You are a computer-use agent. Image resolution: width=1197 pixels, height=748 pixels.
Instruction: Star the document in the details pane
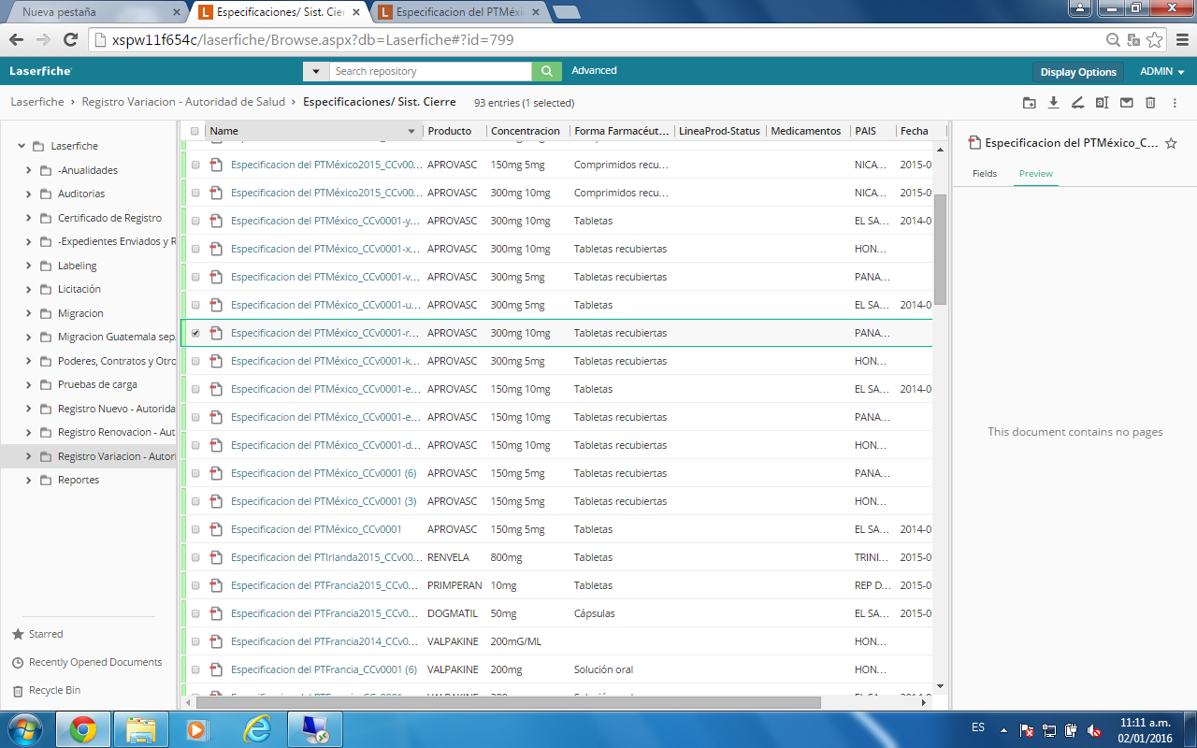[1171, 143]
